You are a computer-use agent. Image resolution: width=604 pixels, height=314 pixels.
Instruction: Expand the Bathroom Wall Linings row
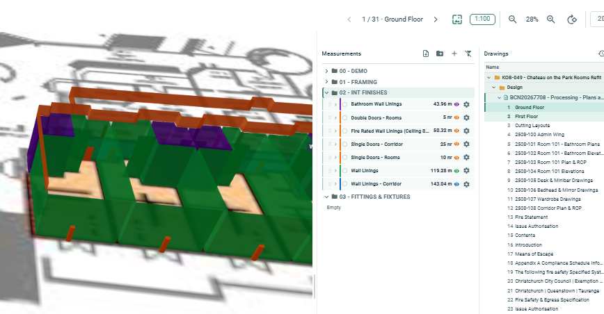[x=335, y=104]
